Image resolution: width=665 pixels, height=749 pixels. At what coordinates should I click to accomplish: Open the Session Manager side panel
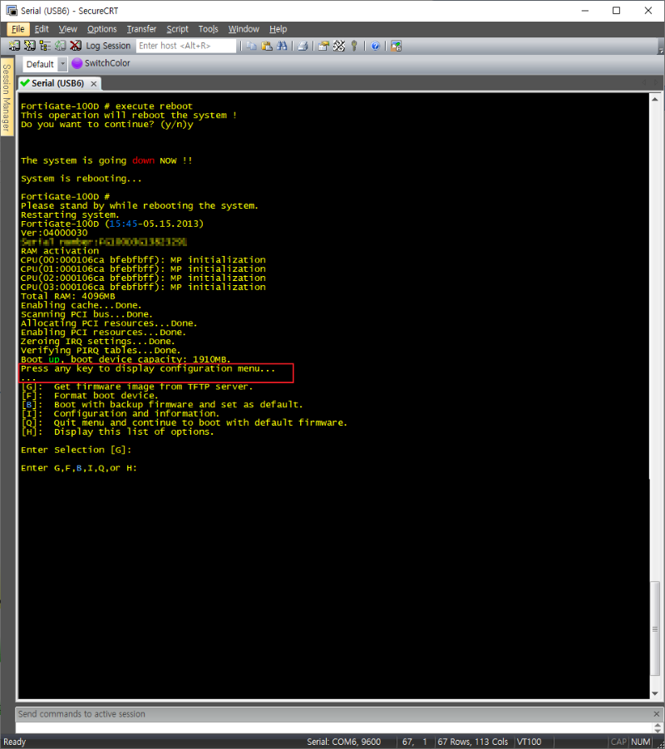click(7, 97)
